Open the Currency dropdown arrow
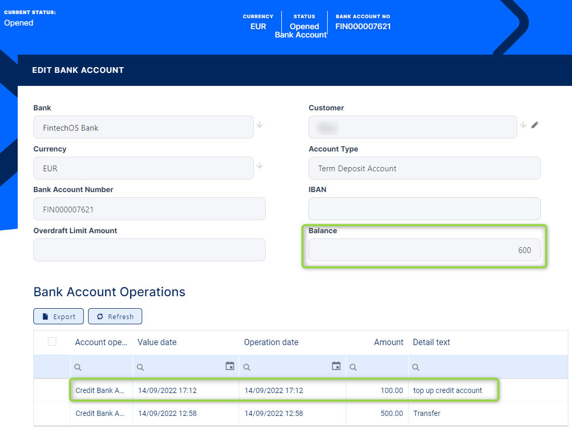Image resolution: width=572 pixels, height=431 pixels. (x=260, y=166)
